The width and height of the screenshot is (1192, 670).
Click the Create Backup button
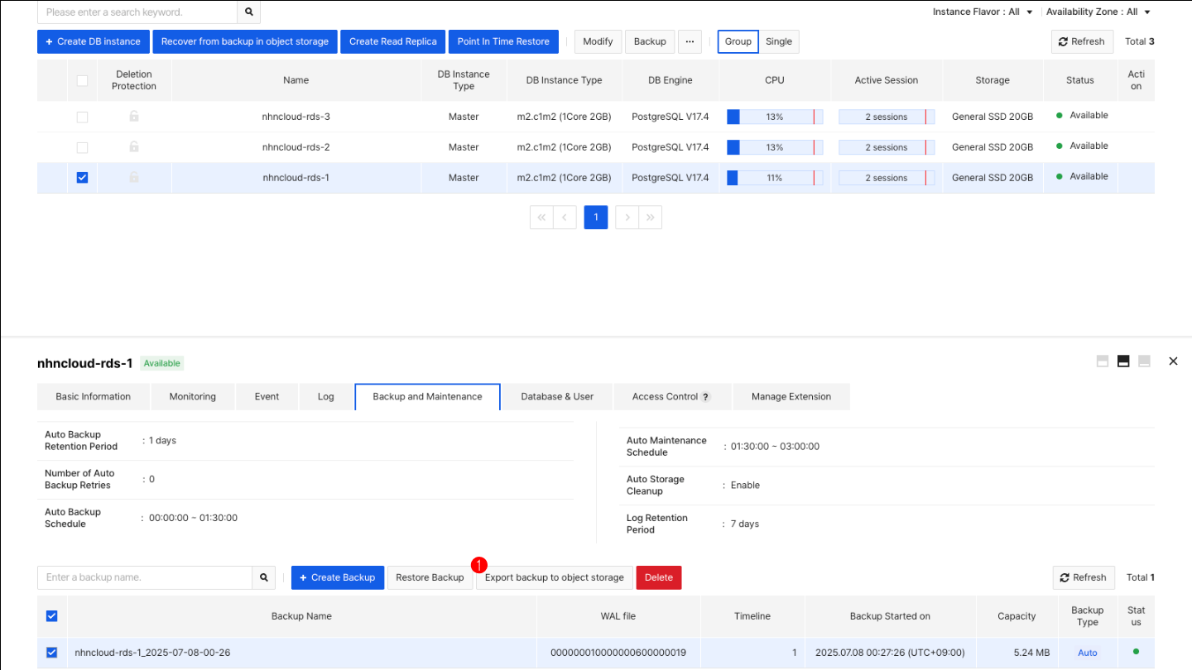click(x=338, y=577)
